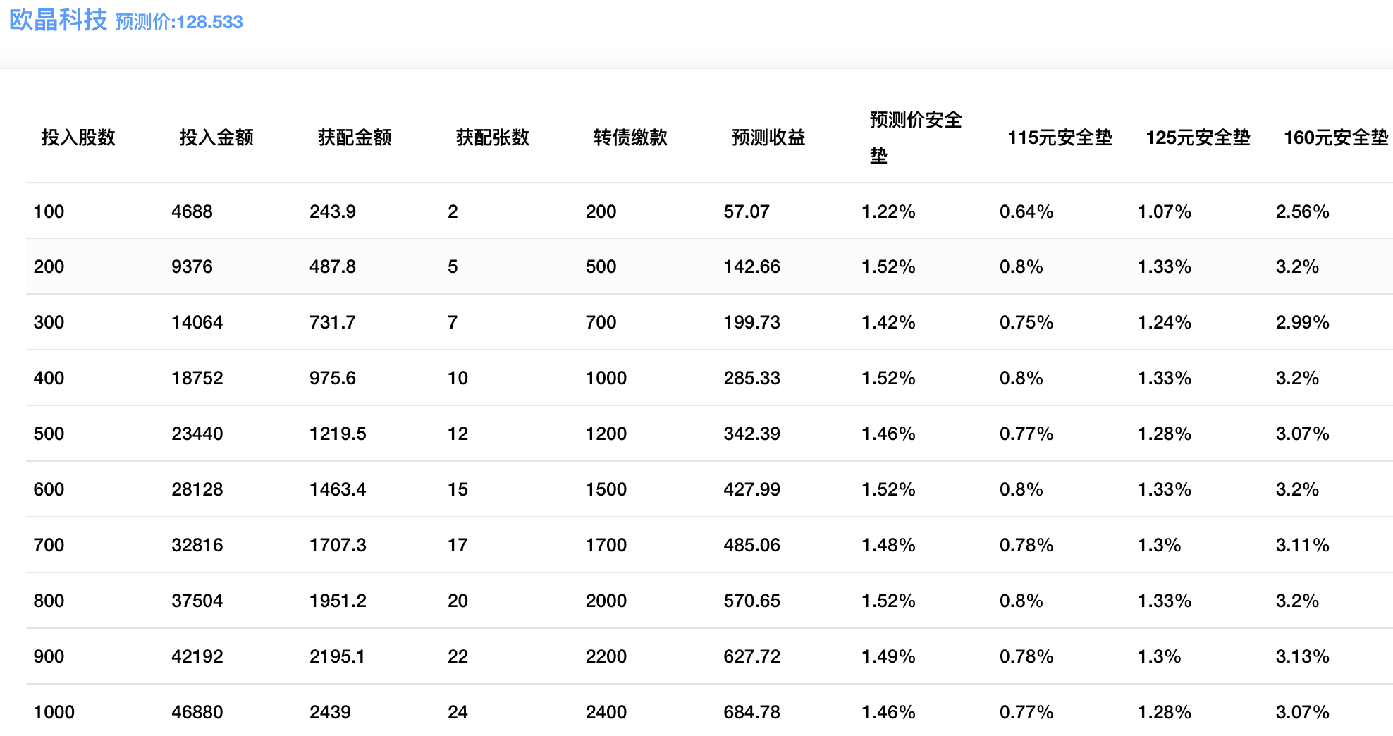Select the row with 18752 investment amount

197,378
